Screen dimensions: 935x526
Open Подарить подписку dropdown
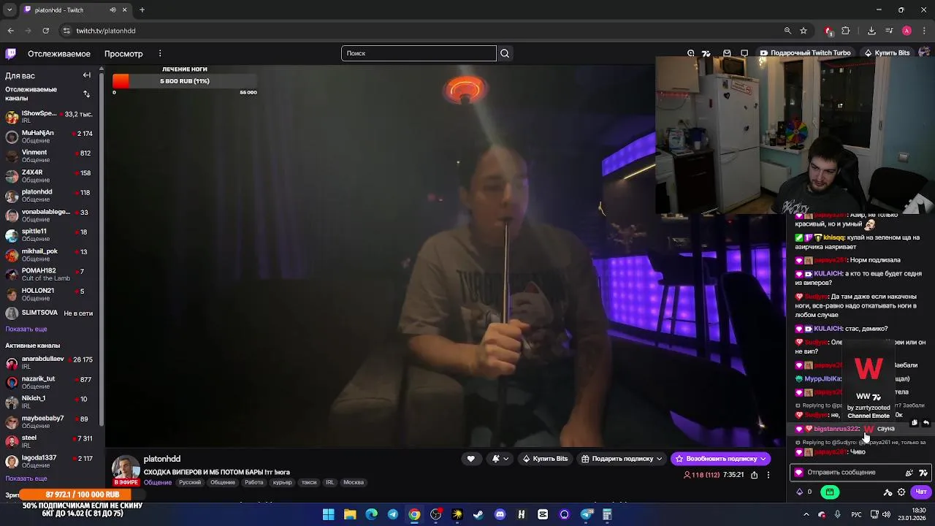click(622, 459)
